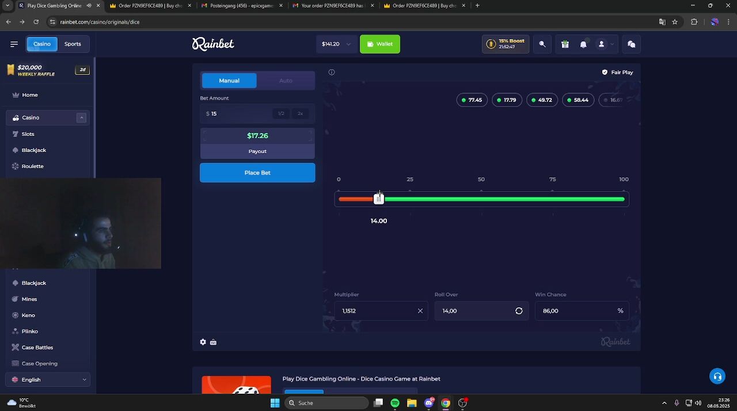Open Discord from the taskbar
The image size is (737, 411).
[x=429, y=403]
